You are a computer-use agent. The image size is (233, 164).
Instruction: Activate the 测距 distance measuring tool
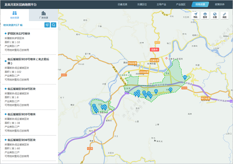(x=224, y=15)
